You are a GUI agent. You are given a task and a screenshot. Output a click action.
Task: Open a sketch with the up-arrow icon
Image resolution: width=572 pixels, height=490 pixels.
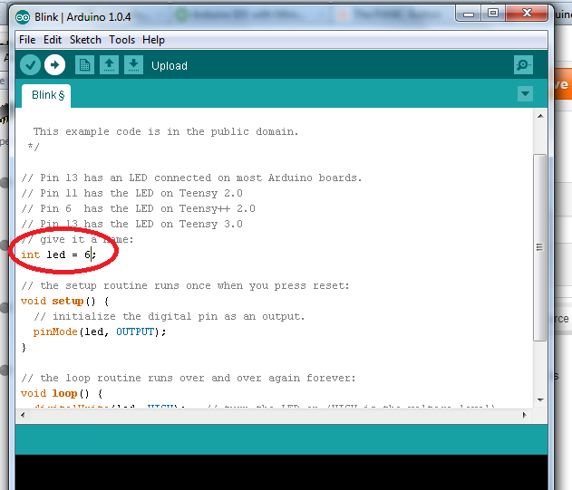click(x=109, y=65)
